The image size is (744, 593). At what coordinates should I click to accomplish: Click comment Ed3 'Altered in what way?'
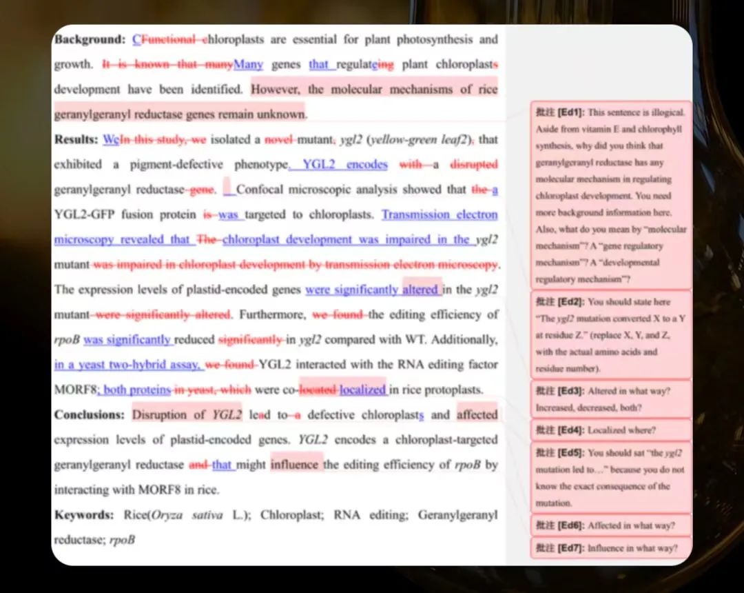coord(610,399)
